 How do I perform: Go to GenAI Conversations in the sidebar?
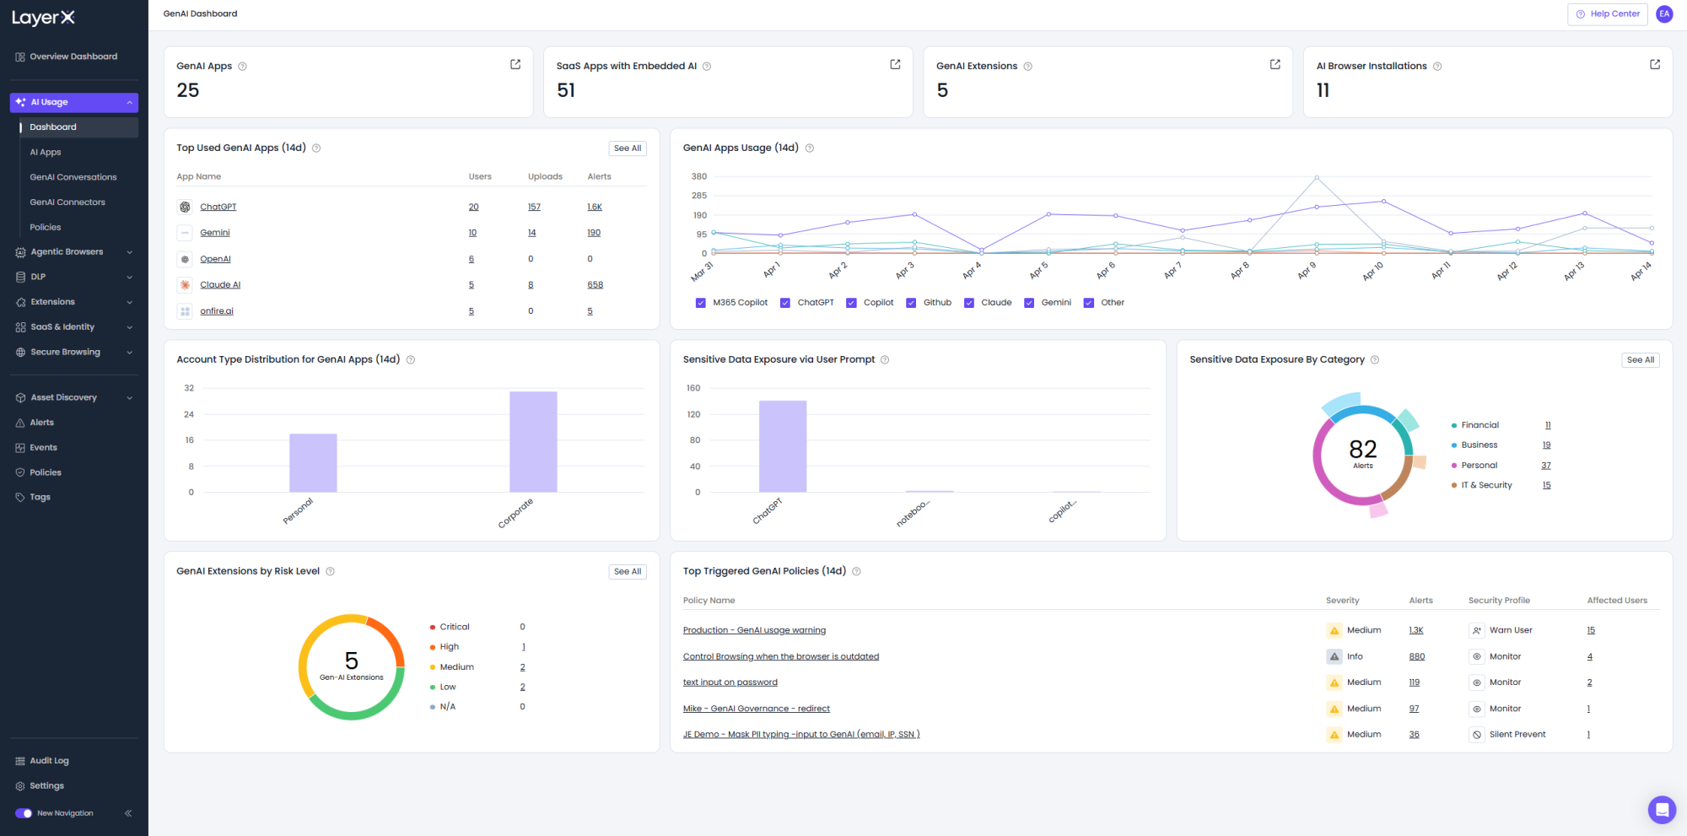pos(73,177)
